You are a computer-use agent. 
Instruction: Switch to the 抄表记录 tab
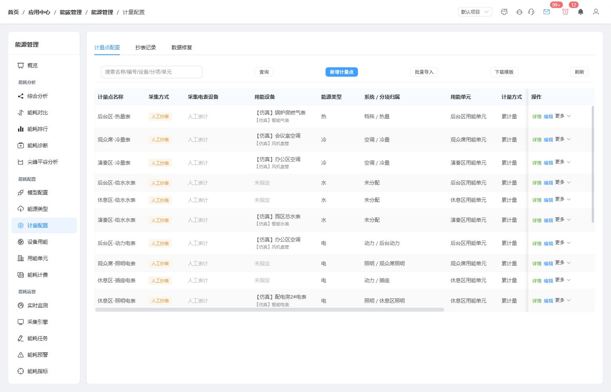[145, 47]
